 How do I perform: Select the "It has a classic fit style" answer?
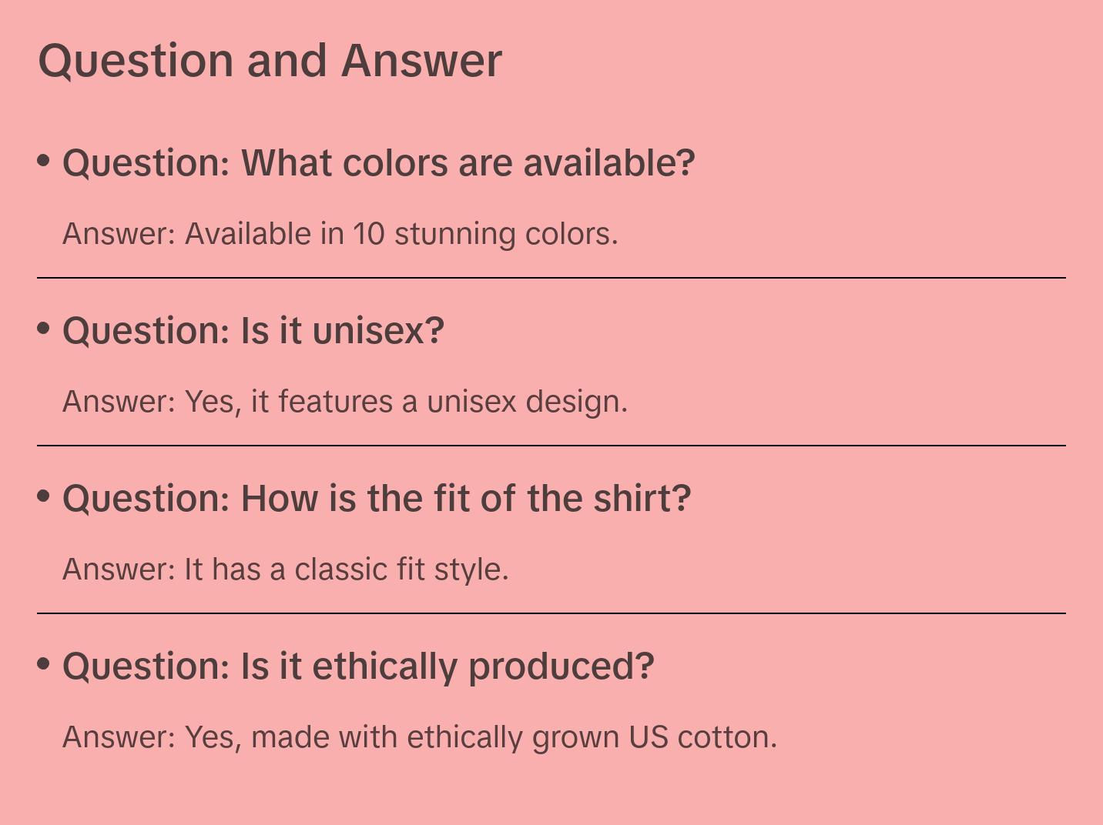pos(285,569)
